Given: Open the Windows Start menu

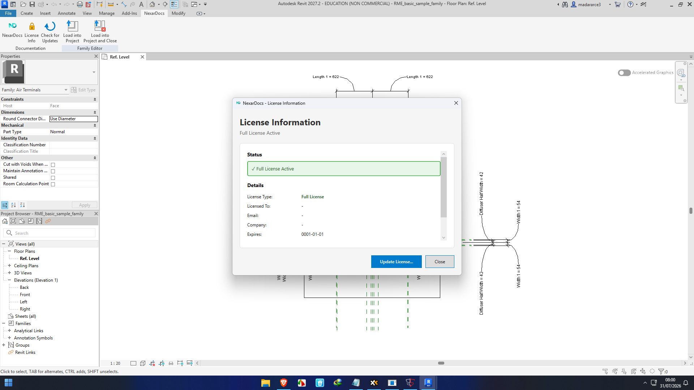Looking at the screenshot, I should click(x=9, y=383).
